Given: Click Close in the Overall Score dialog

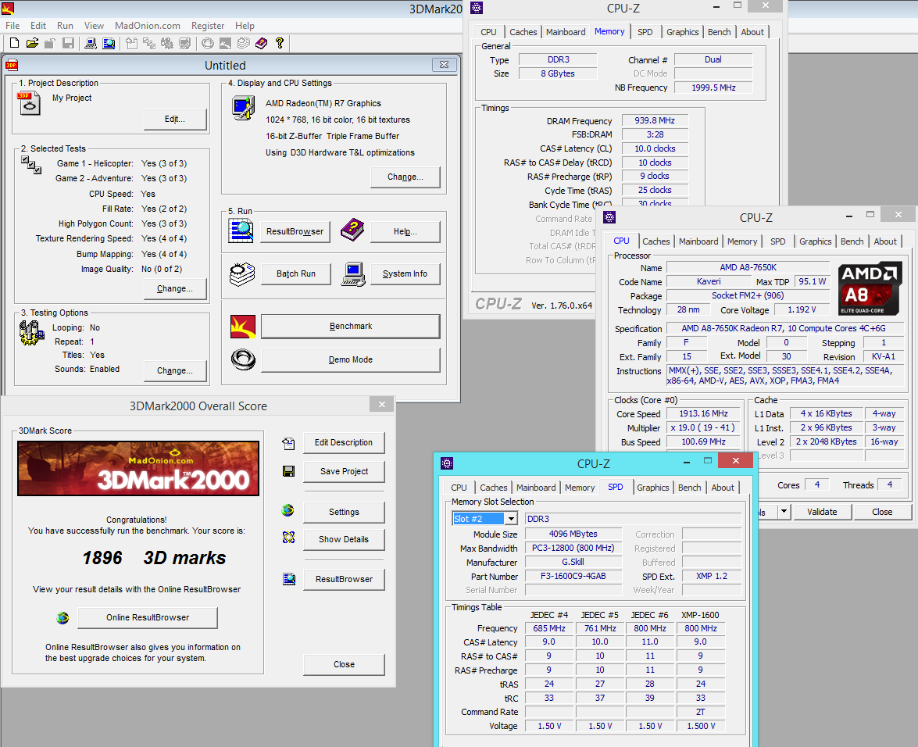Looking at the screenshot, I should coord(344,664).
